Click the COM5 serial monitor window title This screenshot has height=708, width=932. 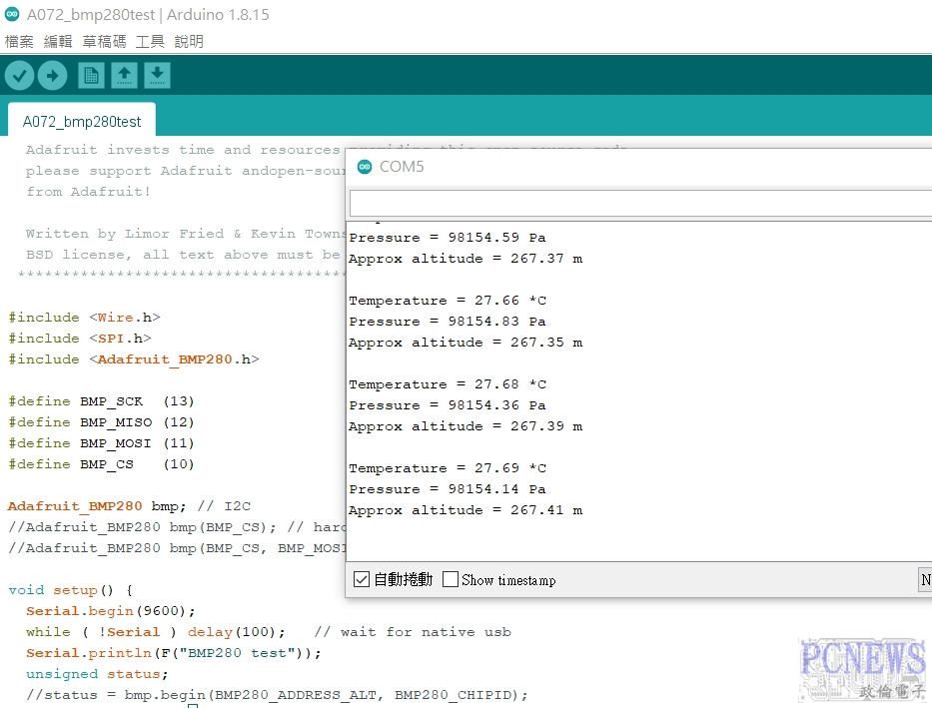pyautogui.click(x=402, y=167)
